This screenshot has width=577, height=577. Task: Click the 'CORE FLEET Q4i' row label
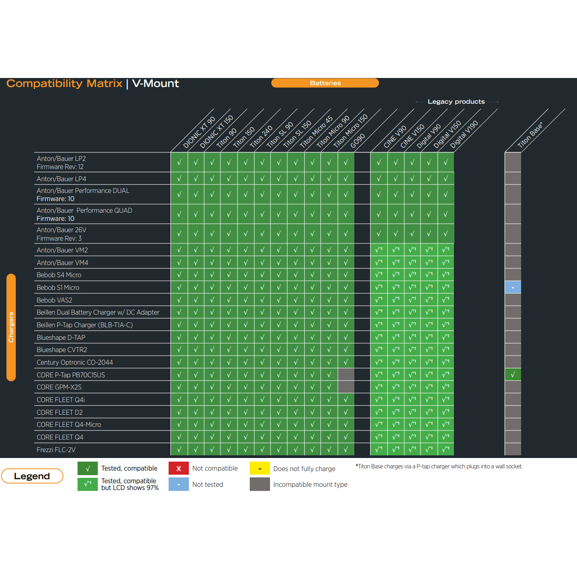pos(60,400)
